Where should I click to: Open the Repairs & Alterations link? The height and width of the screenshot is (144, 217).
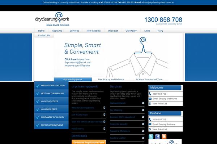120,131
